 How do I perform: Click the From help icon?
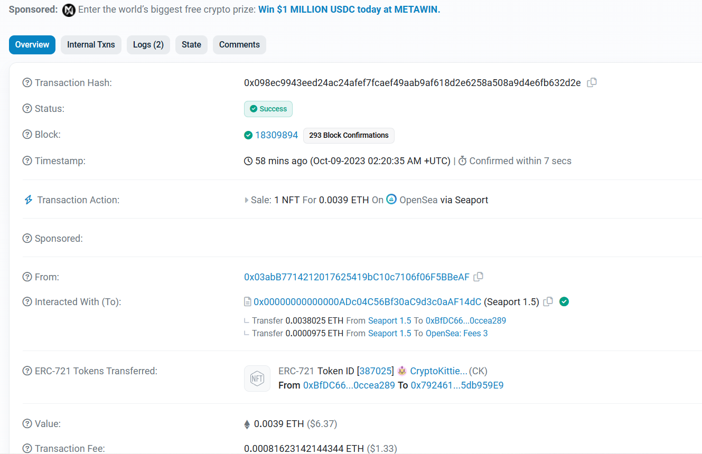pyautogui.click(x=27, y=277)
